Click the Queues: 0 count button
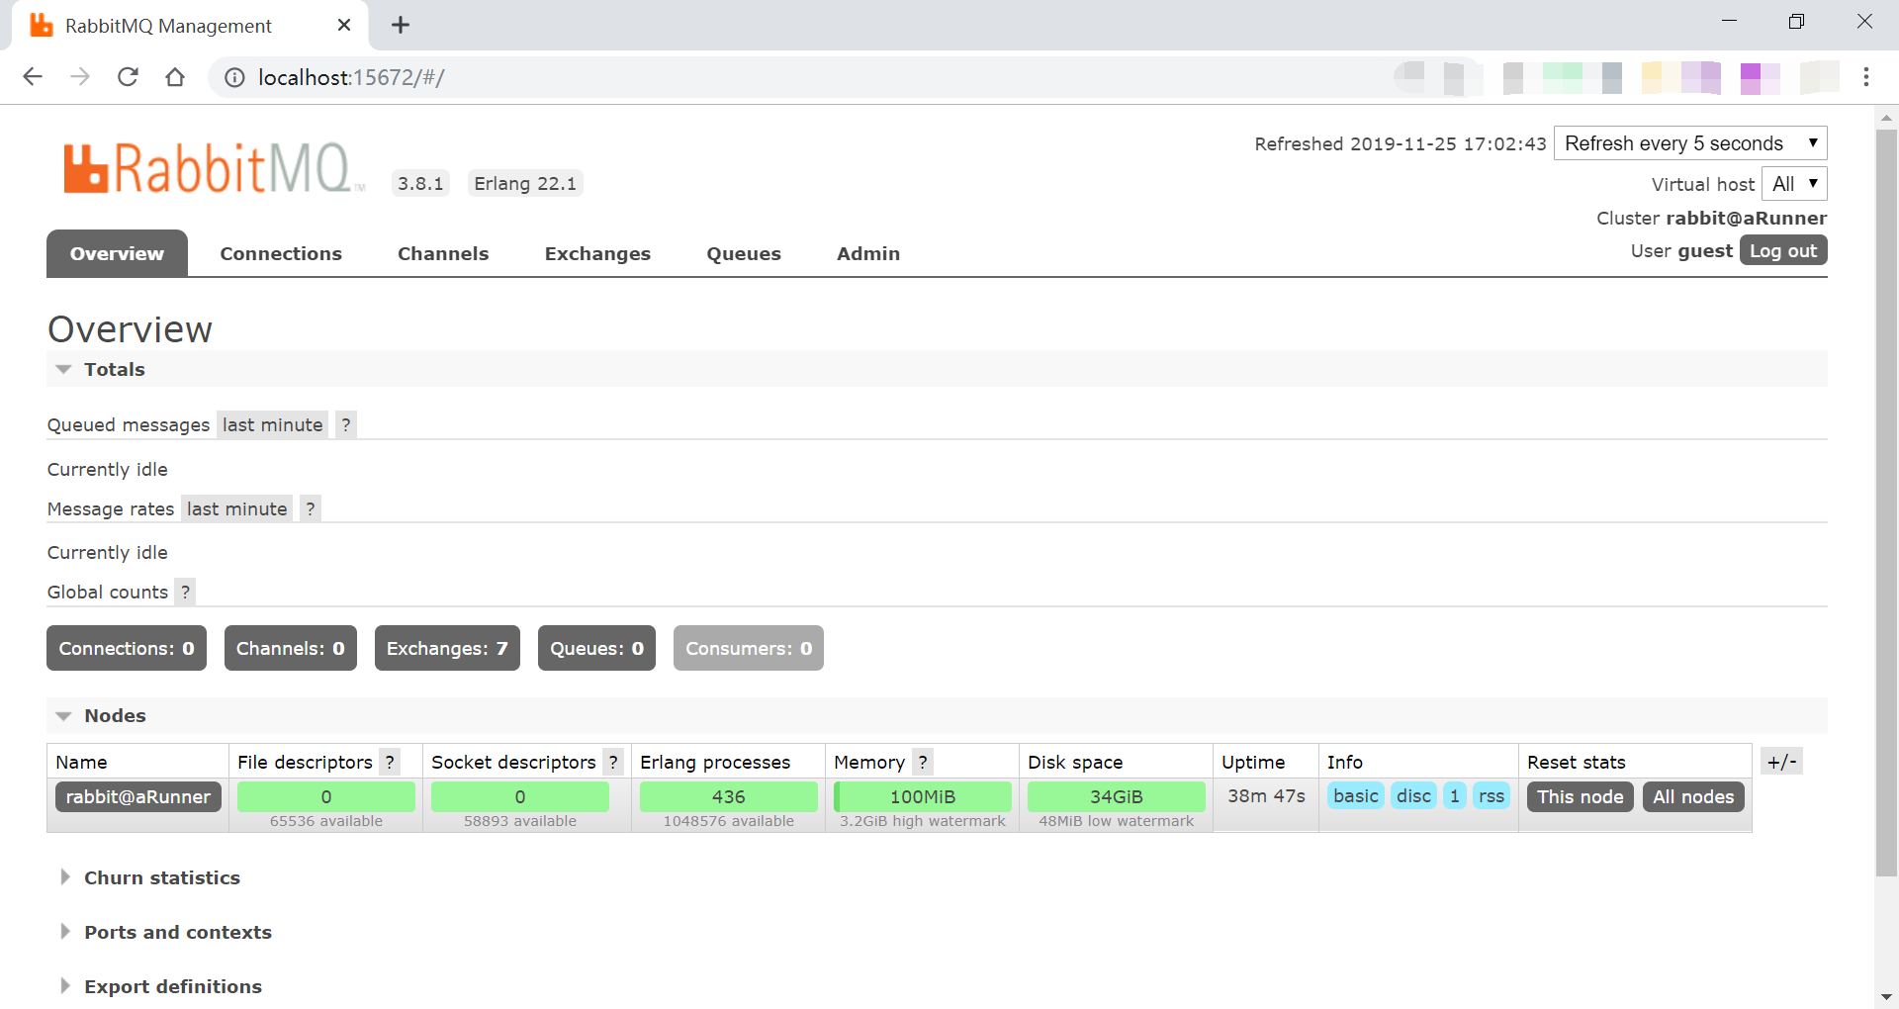 click(596, 649)
